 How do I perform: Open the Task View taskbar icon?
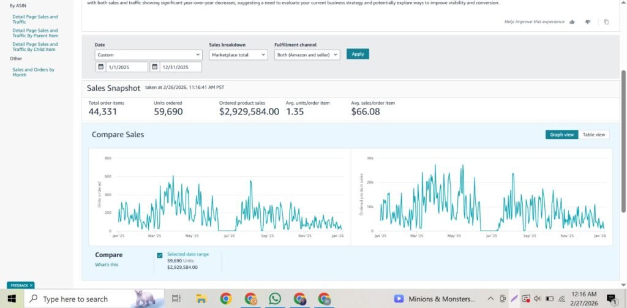(x=176, y=298)
